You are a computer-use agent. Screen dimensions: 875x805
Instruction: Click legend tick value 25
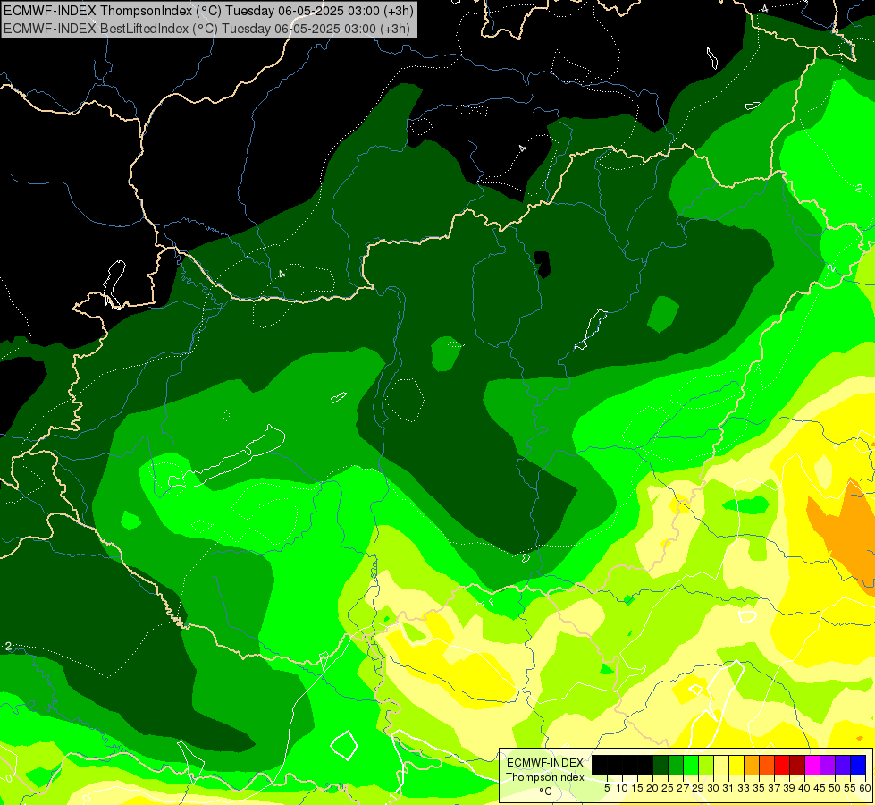pos(668,788)
